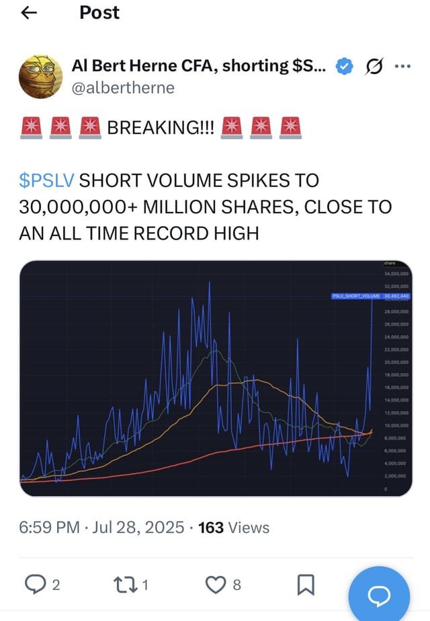Repost using the retweet arrows icon
The image size is (430, 621).
(x=126, y=585)
